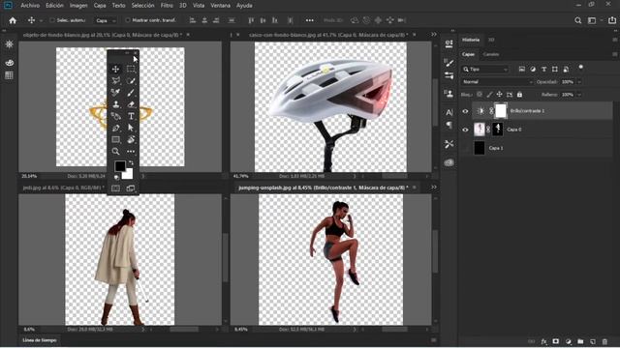The height and width of the screenshot is (348, 620).
Task: Filter layers by pixel layer icon
Action: [522, 69]
